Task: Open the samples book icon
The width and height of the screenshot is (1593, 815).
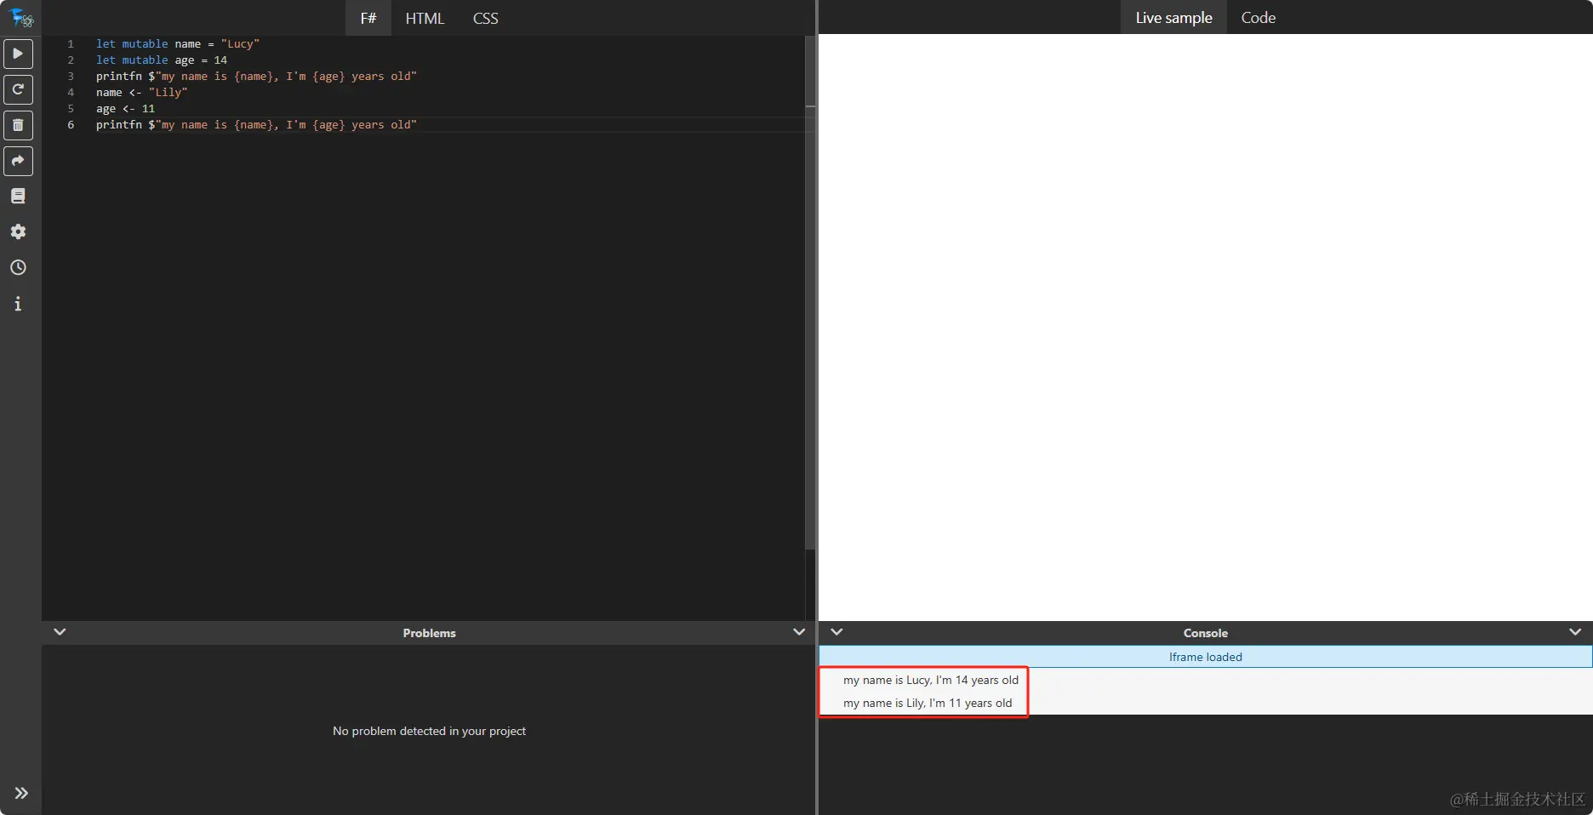Action: pos(18,197)
